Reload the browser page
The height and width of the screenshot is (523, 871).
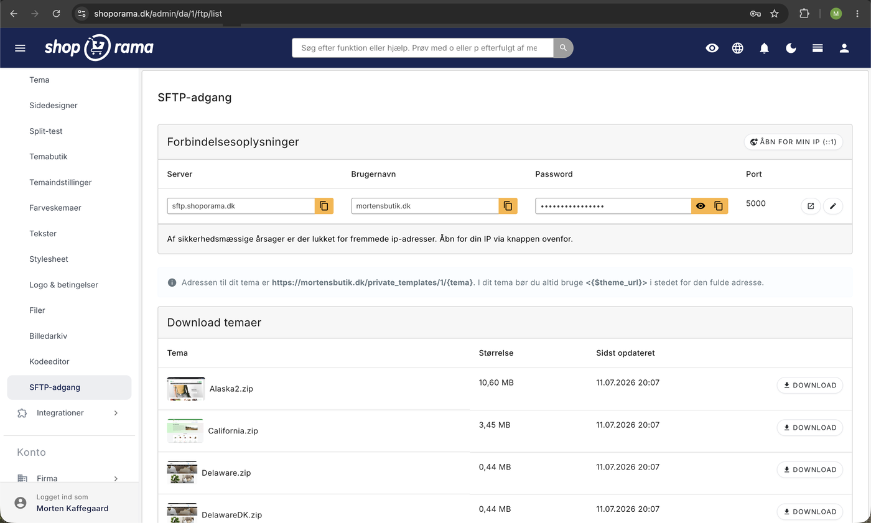(x=56, y=13)
